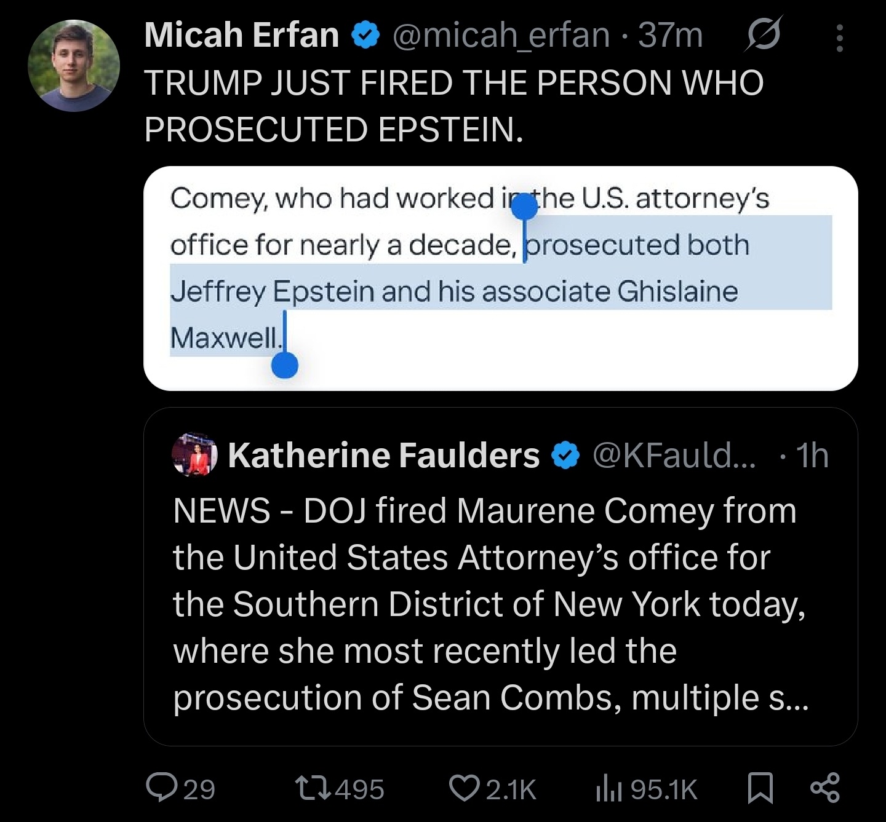Click the Micah Erfan display name
886x822 pixels.
coord(242,35)
